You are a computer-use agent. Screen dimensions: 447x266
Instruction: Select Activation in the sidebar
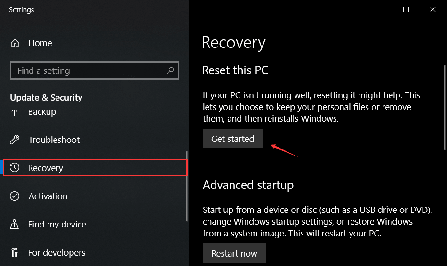pos(48,196)
